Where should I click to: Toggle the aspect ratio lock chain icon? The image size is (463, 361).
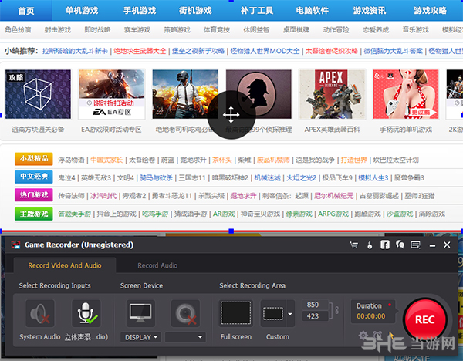pyautogui.click(x=336, y=310)
